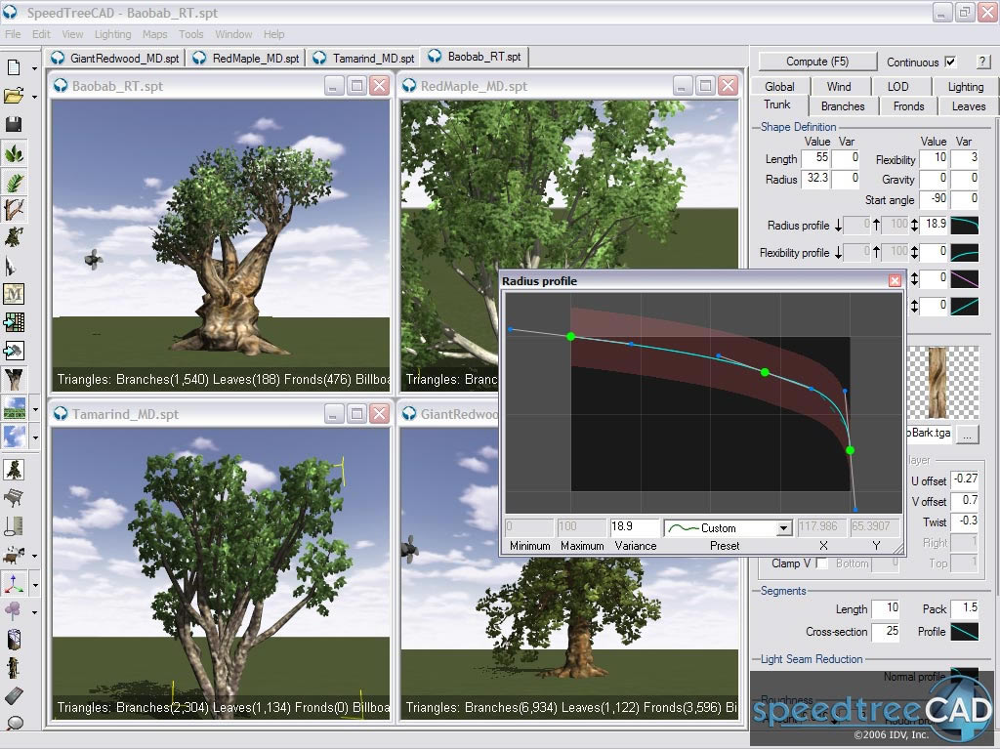Switch to the Branches tab
The height and width of the screenshot is (750, 1000).
coord(843,106)
